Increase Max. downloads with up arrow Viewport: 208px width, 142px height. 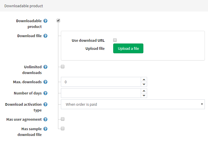coord(144,79)
